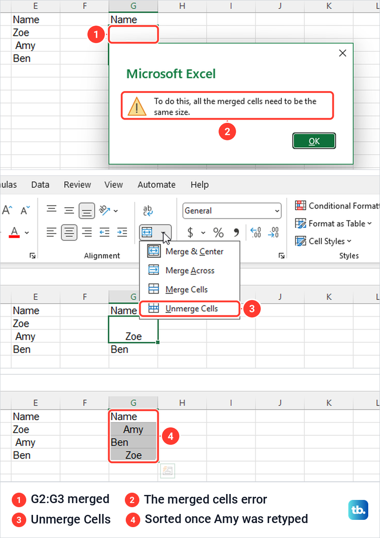This screenshot has width=380, height=538.
Task: Toggle the Center alignment button
Action: coord(69,233)
